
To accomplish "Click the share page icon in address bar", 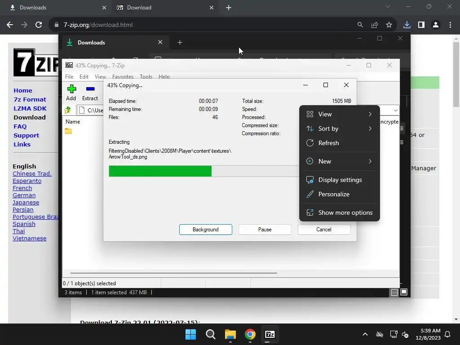I will tap(374, 25).
